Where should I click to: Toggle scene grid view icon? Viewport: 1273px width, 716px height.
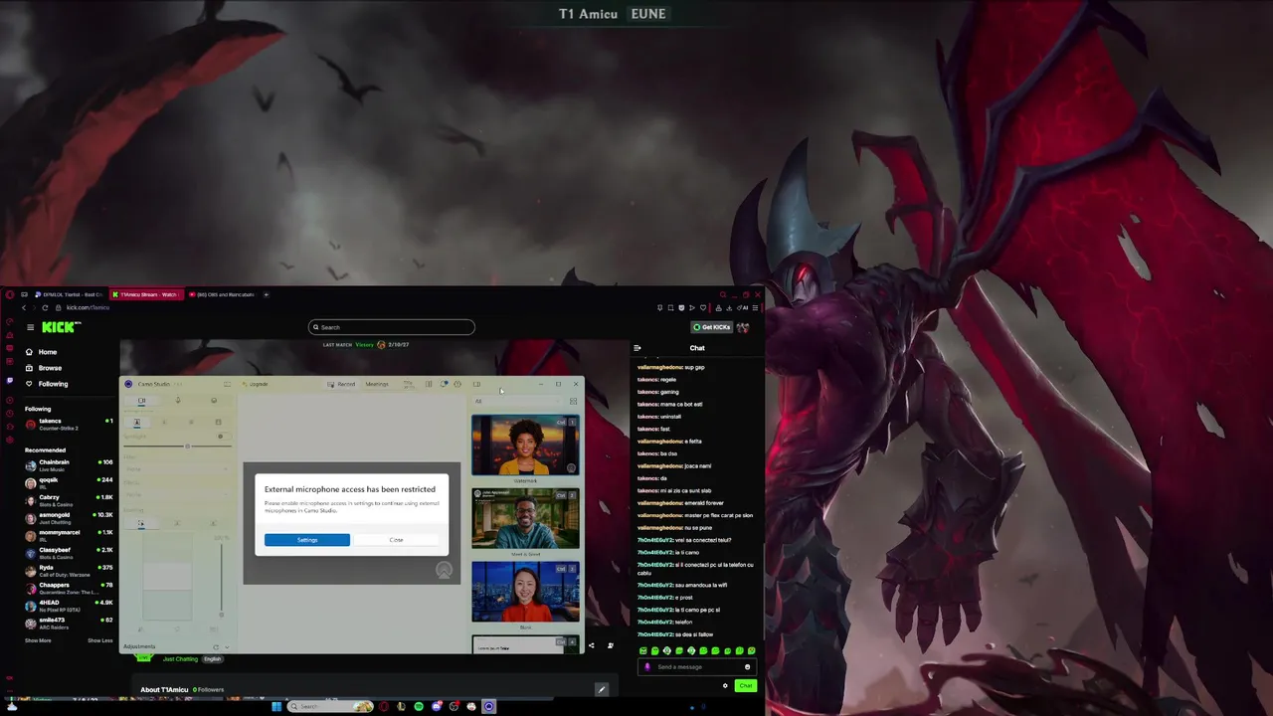click(x=573, y=402)
